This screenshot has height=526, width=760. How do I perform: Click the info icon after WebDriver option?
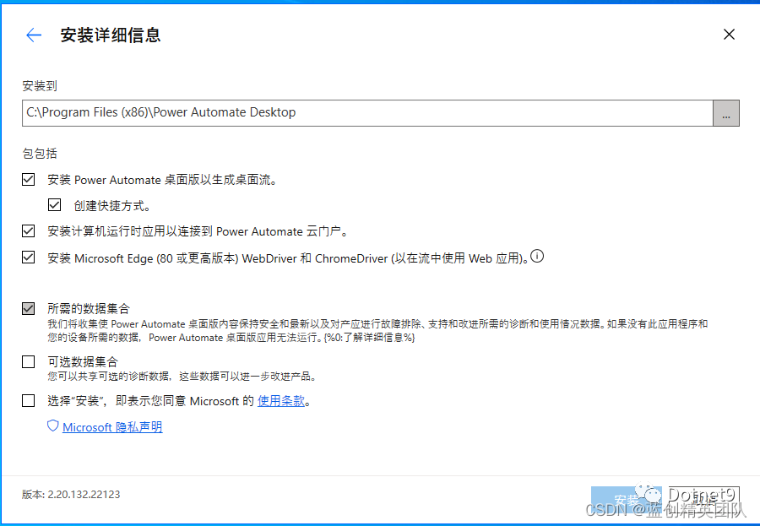pos(537,256)
